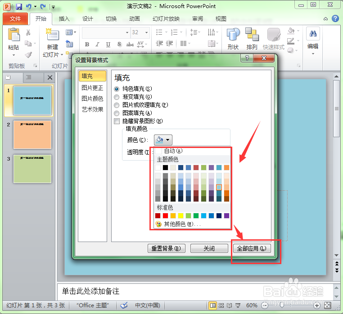Click the Find binoculars icon
Image resolution: width=343 pixels, height=314 pixels.
point(313,33)
